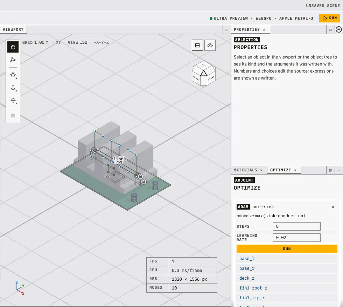Pop out the Viewport panel
Image resolution: width=343 pixels, height=307 pixels.
click(227, 30)
